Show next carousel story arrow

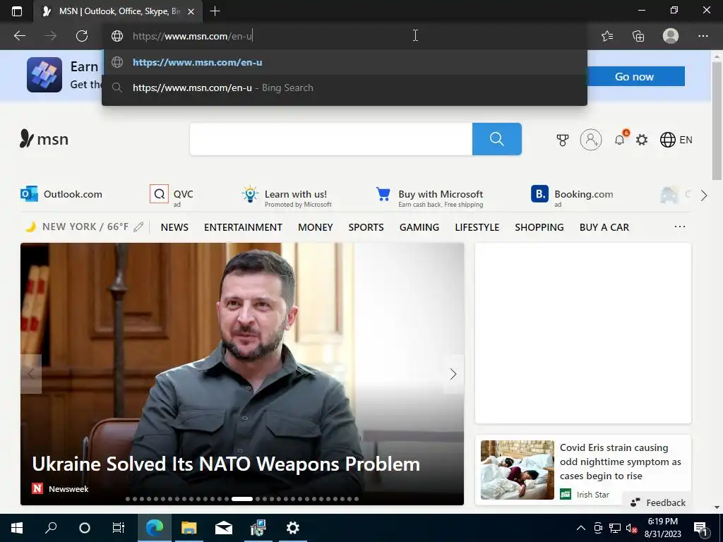tap(453, 374)
